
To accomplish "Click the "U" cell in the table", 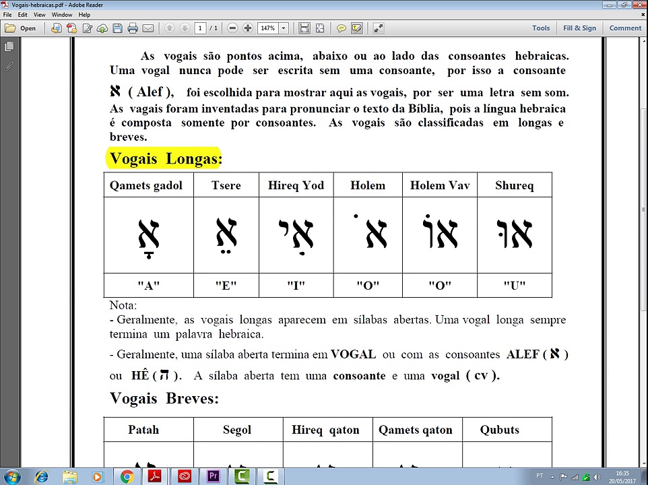I will (x=515, y=285).
